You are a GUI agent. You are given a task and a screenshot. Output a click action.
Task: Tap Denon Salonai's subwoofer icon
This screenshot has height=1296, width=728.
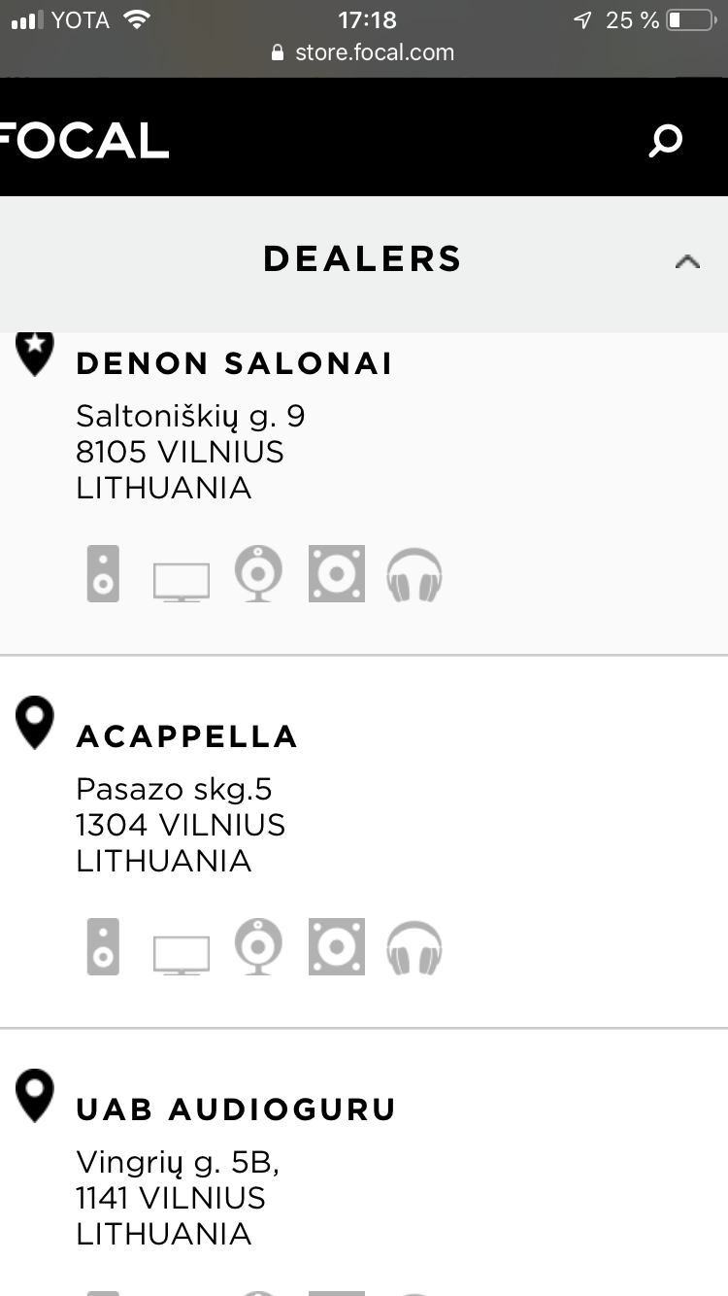click(x=336, y=574)
